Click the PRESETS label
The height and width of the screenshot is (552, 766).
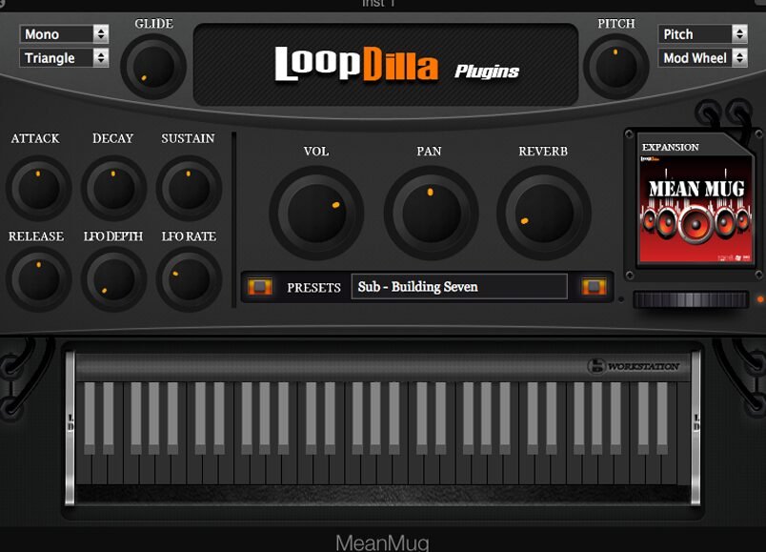click(313, 288)
